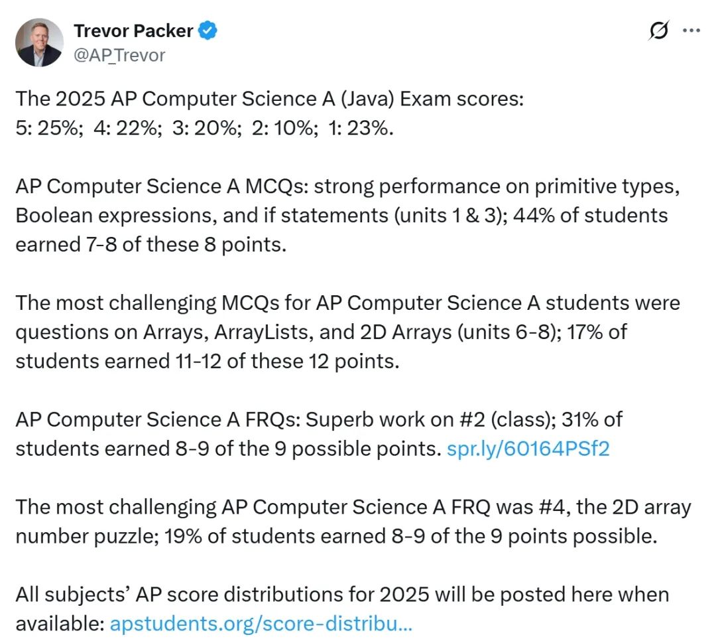Click the 'number puzzle; 19% of students' line
The image size is (716, 641).
point(337,536)
